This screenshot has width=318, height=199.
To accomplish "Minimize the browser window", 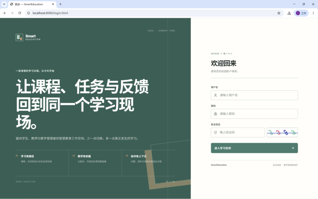I will (294, 4).
